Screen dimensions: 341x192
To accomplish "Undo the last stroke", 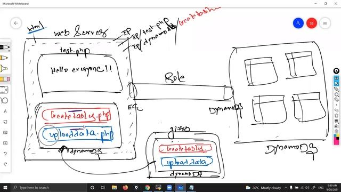I will (5, 154).
